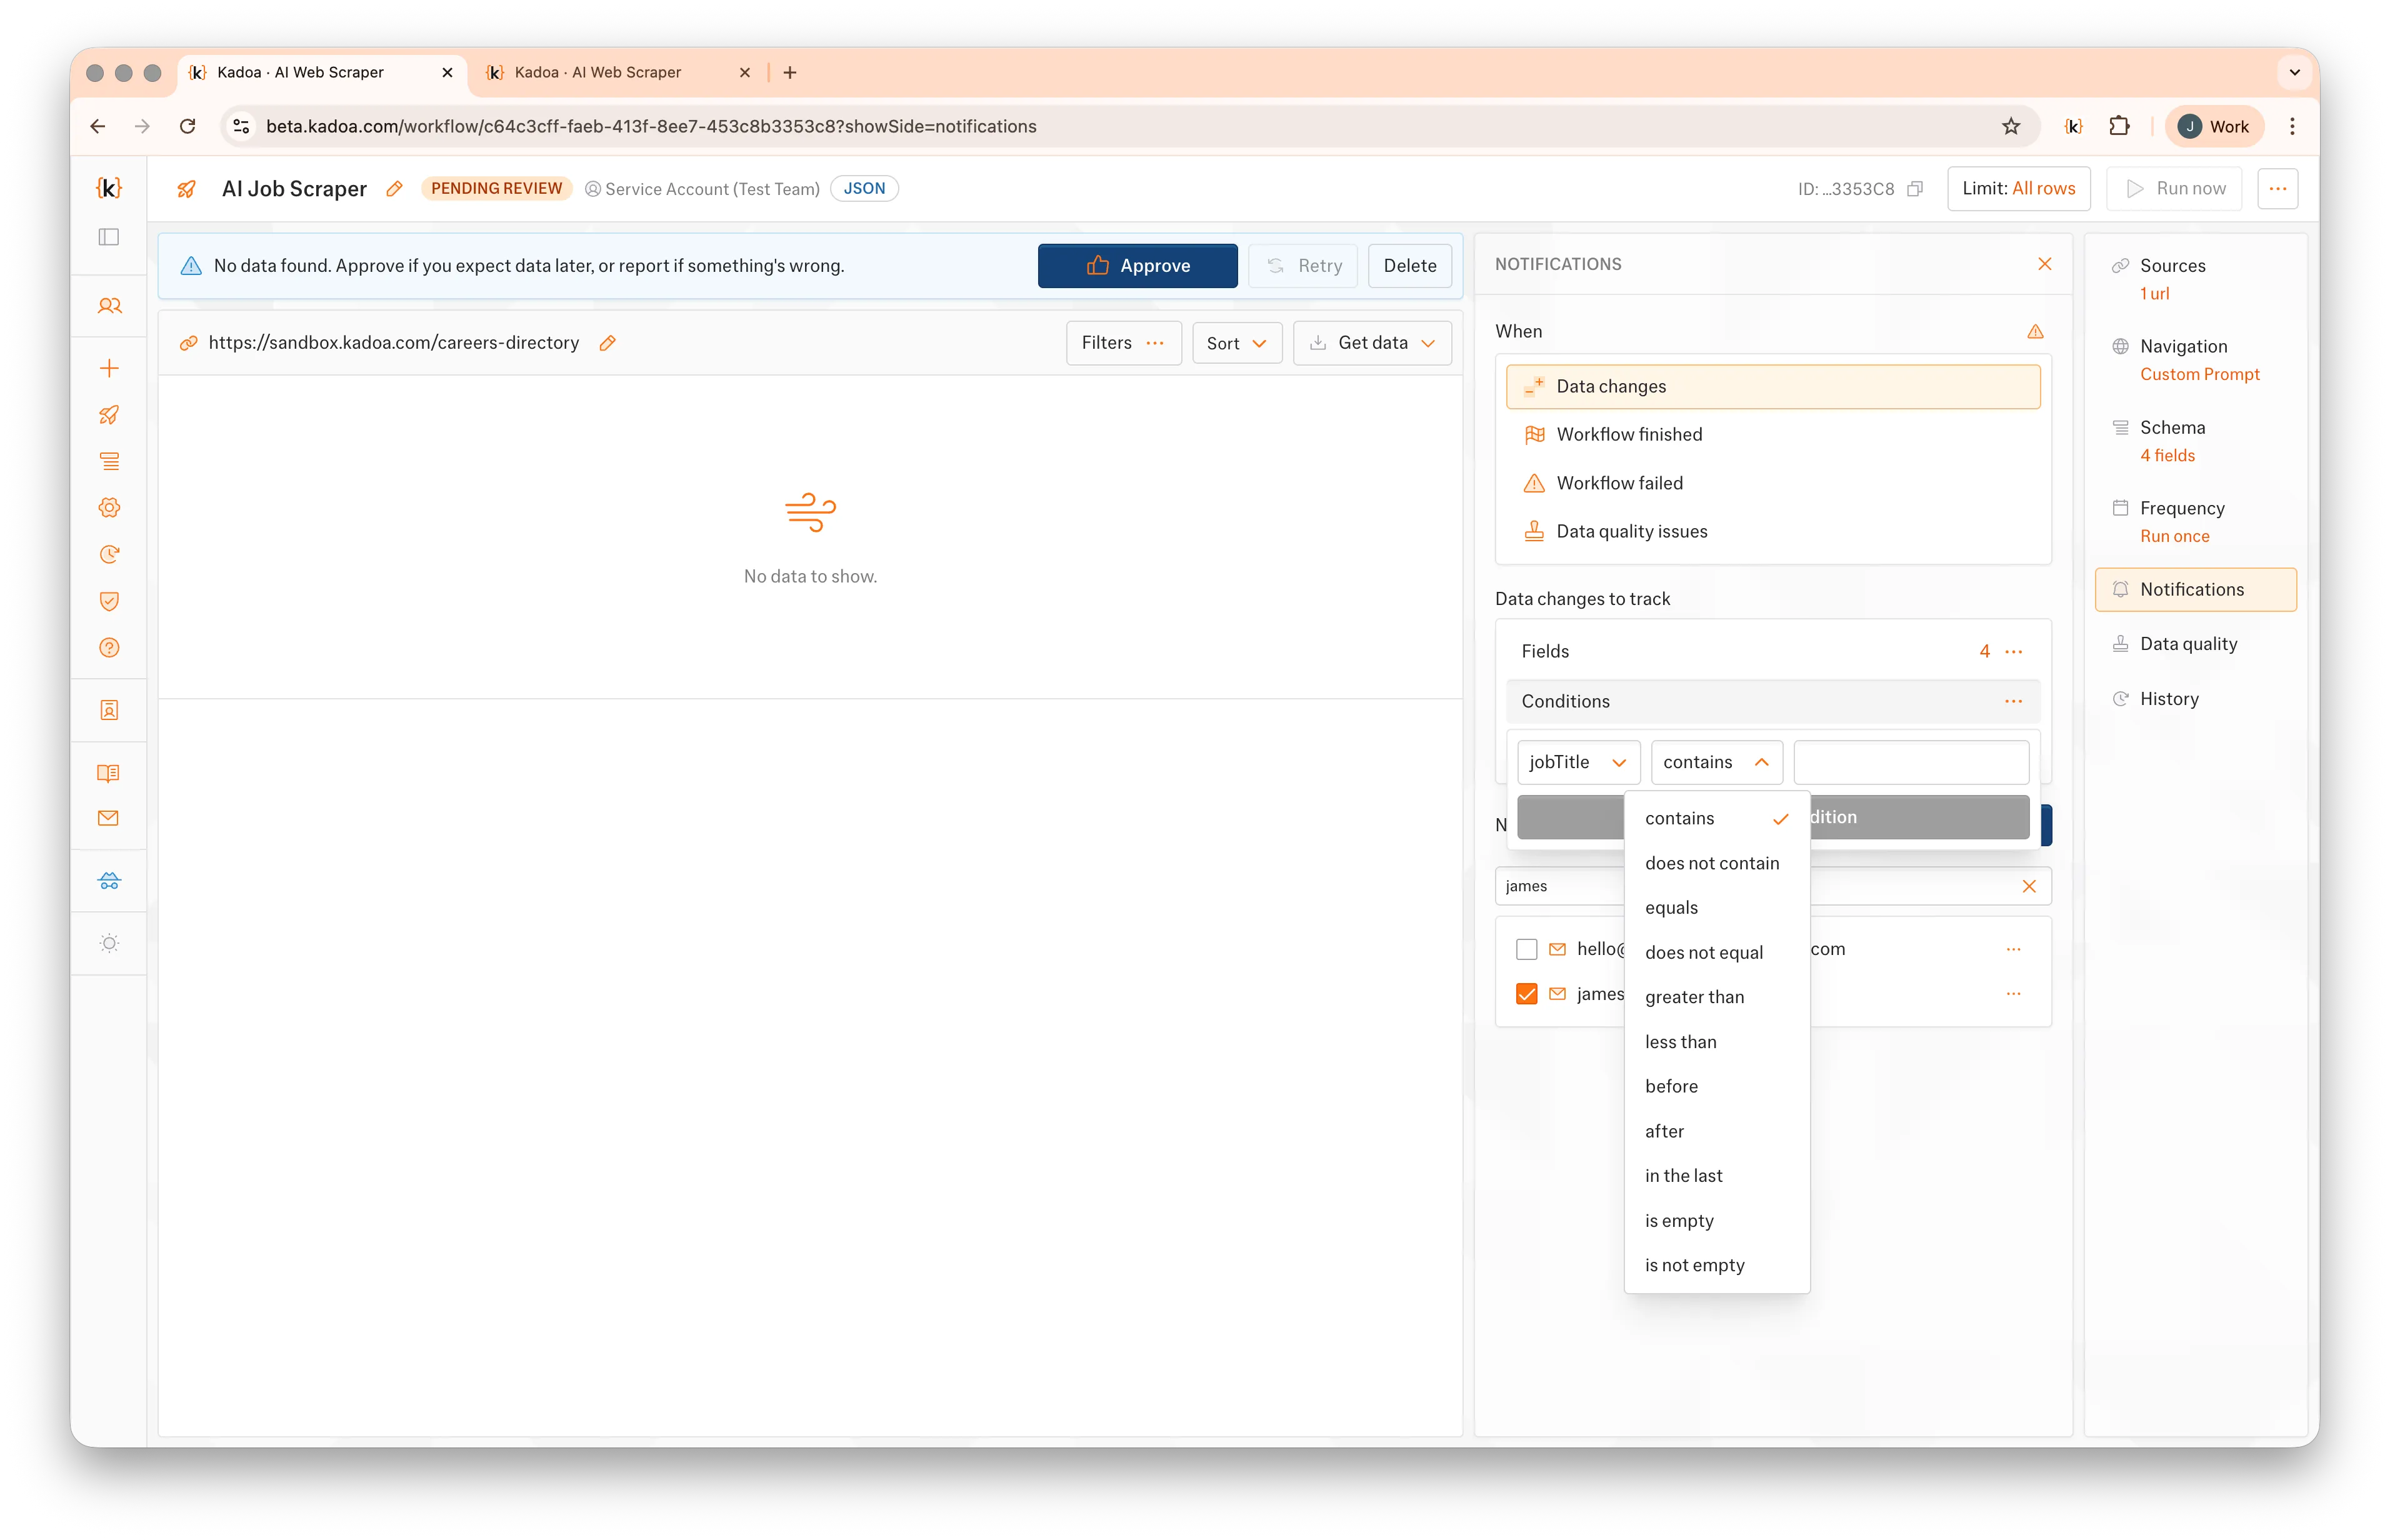
Task: Toggle the sun theme icon
Action: tap(109, 943)
